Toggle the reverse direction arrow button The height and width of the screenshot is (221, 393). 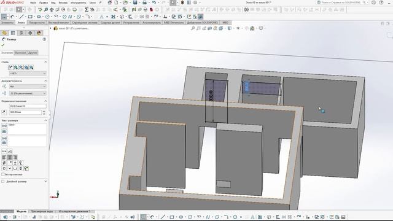pos(4,112)
